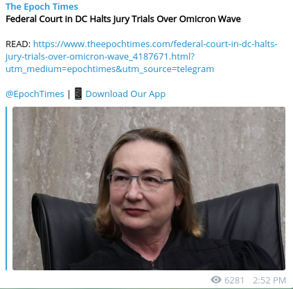Screen dimensions: 293x289
Task: Click the READ: label text
Action: (x=18, y=44)
